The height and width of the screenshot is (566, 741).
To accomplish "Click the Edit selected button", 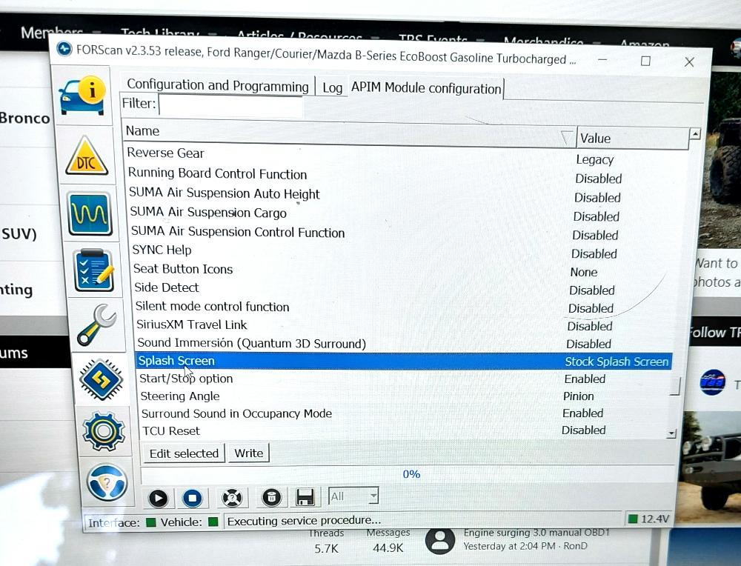I will (x=184, y=453).
